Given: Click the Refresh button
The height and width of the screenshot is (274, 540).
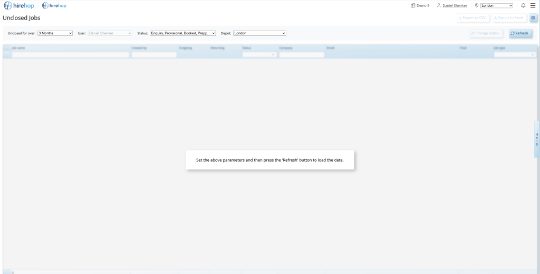Looking at the screenshot, I should click(520, 33).
